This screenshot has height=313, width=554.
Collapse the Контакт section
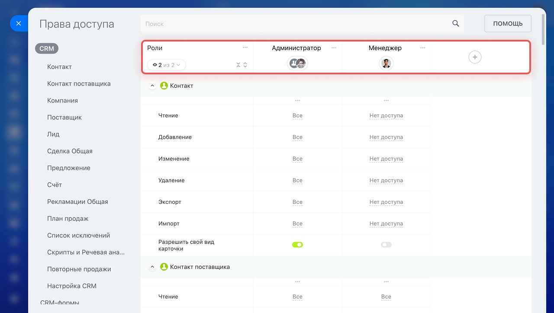tap(152, 86)
